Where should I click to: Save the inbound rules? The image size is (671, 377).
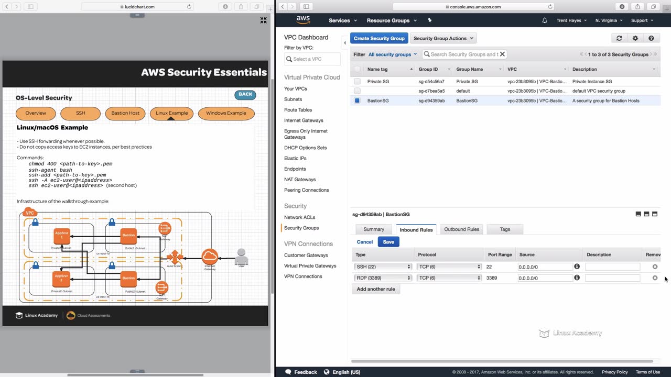(x=388, y=242)
